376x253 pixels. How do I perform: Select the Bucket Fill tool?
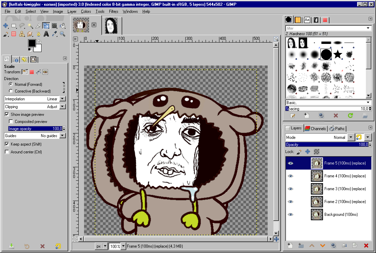pyautogui.click(x=62, y=26)
